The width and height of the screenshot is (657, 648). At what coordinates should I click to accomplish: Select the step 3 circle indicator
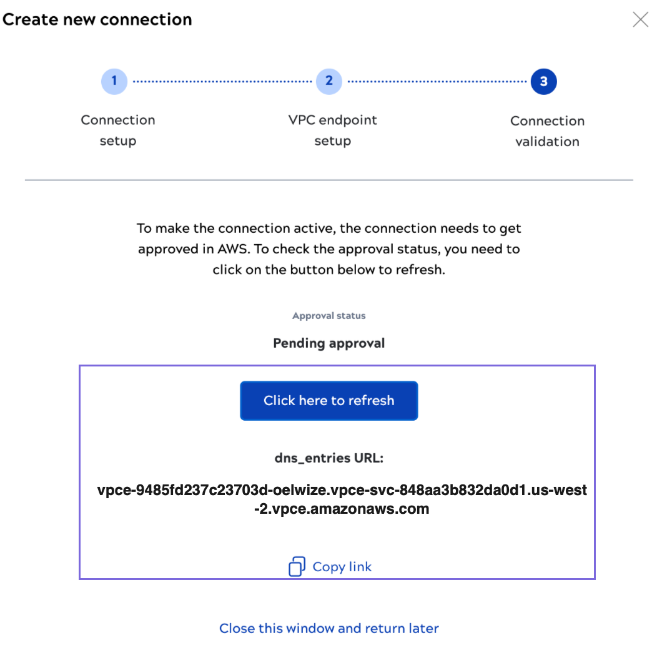pyautogui.click(x=543, y=82)
